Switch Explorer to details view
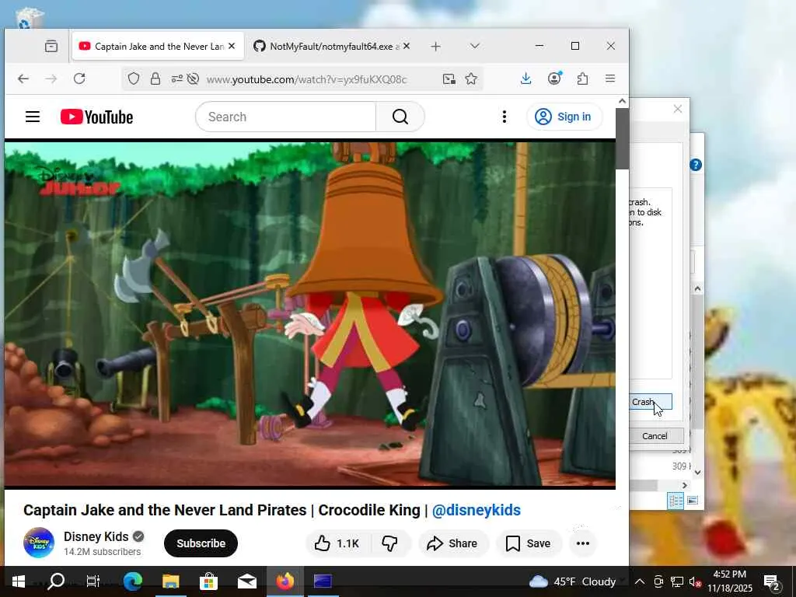 pyautogui.click(x=676, y=501)
